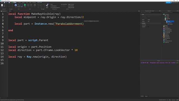This screenshot has height=101, width=179.
Task: Open the Output tab at panel bottom
Action: [146, 96]
